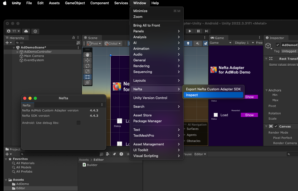Toggle Scene lighting lightbulb button
Screen dimensions: 298x191
(x=188, y=43)
